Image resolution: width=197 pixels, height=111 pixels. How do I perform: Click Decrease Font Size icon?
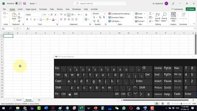[x=55, y=15]
